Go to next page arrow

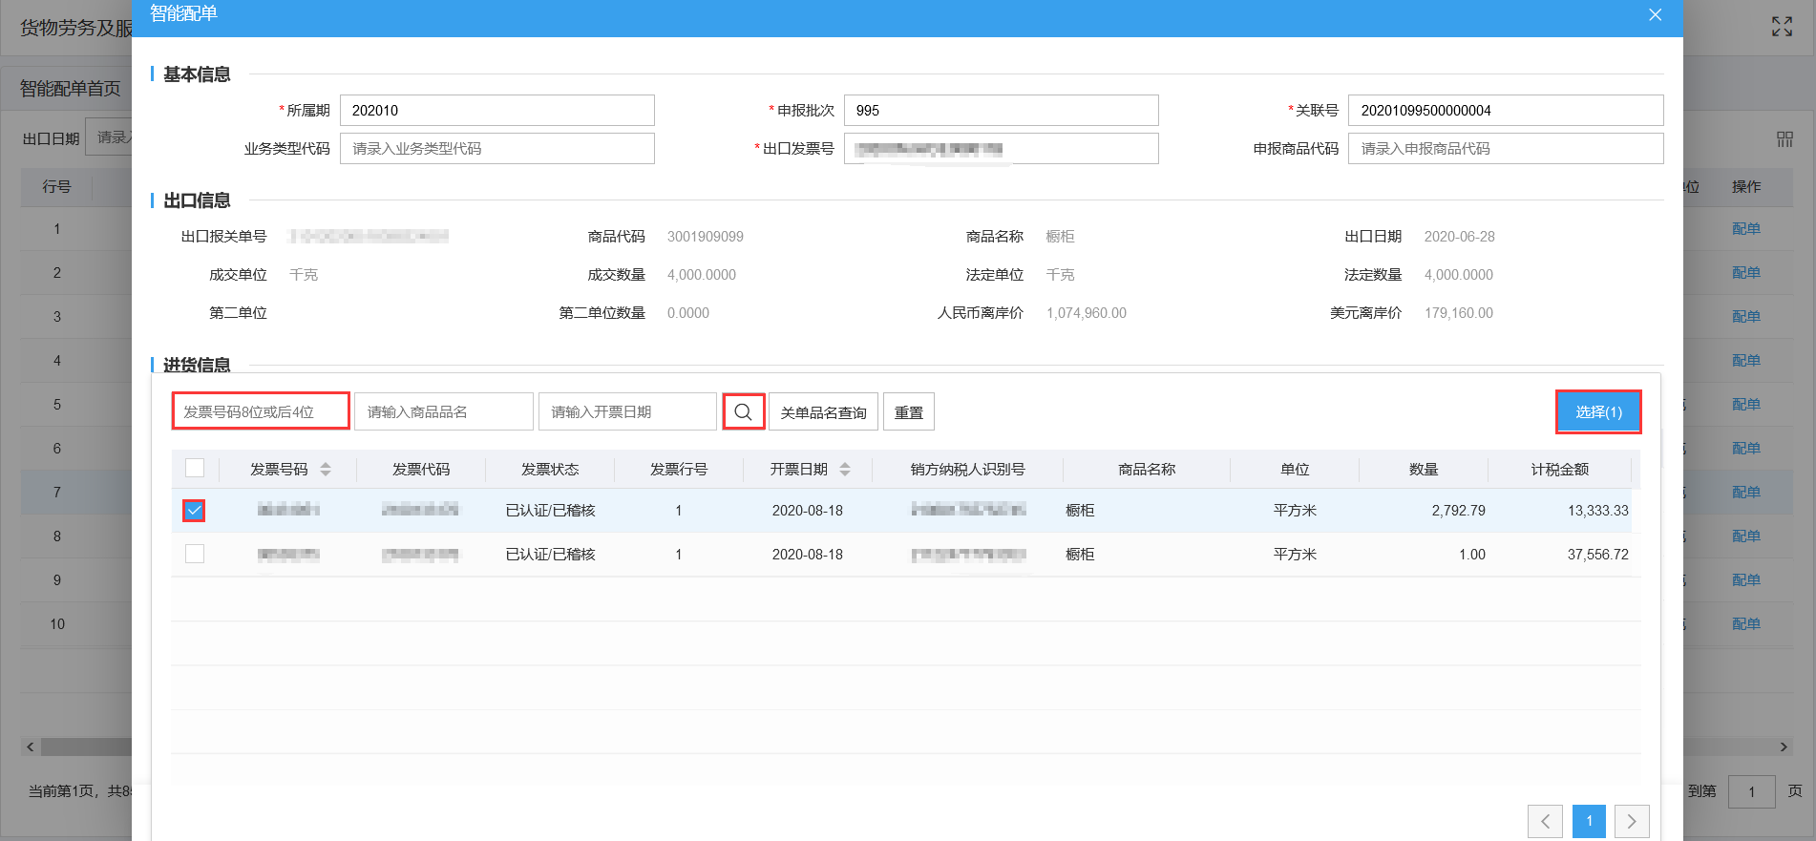coord(1631,821)
